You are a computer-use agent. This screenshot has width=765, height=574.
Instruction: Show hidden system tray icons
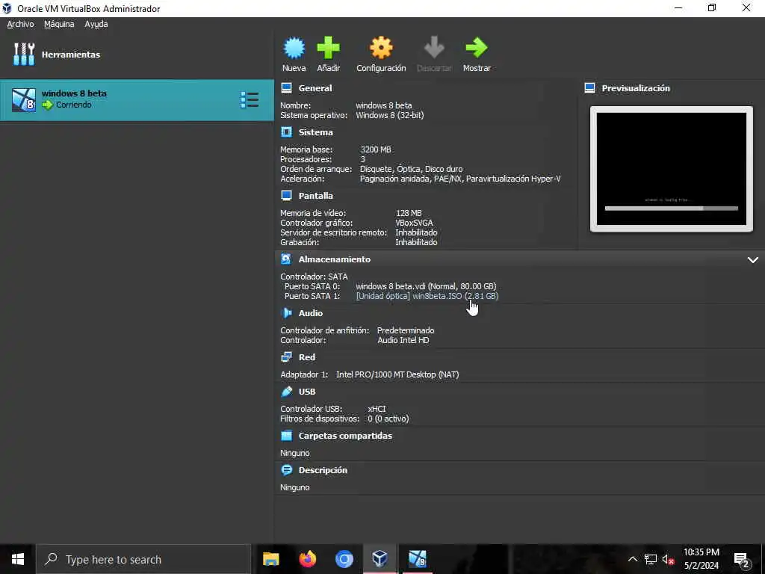(632, 559)
